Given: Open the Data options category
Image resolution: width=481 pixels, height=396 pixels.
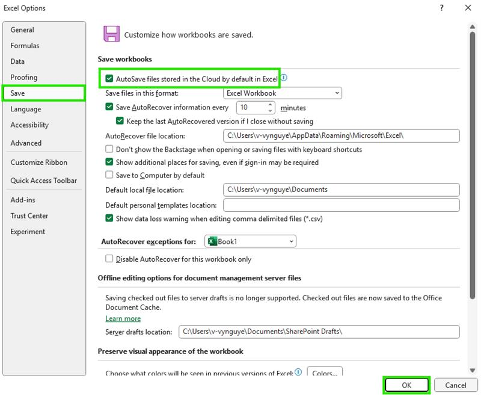Looking at the screenshot, I should [17, 61].
